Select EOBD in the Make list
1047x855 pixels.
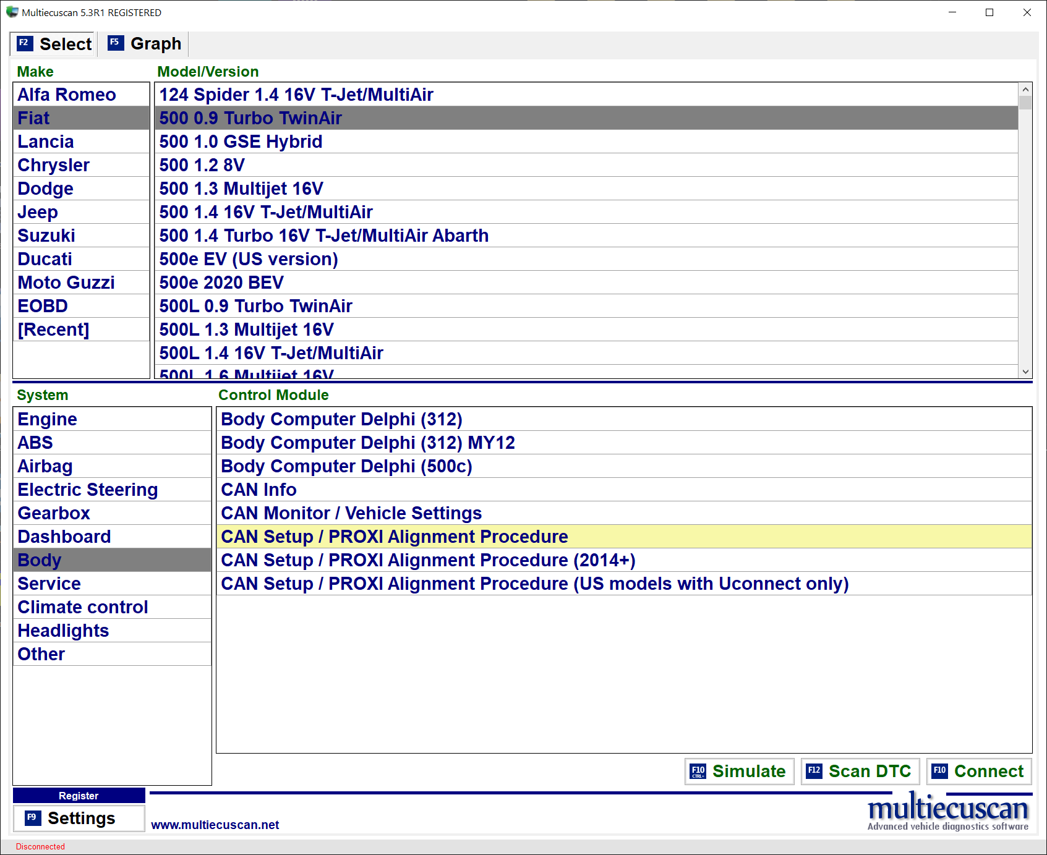[82, 306]
